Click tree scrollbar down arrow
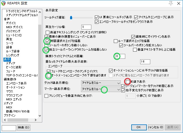This screenshot has height=133, width=183. [40, 116]
